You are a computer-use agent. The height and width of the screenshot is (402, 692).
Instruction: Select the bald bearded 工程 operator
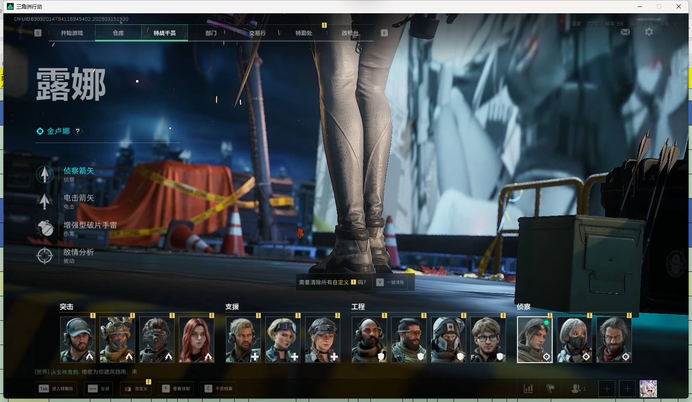369,339
